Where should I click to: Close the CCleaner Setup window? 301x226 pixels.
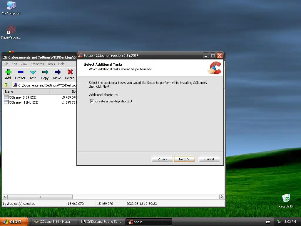[220, 56]
